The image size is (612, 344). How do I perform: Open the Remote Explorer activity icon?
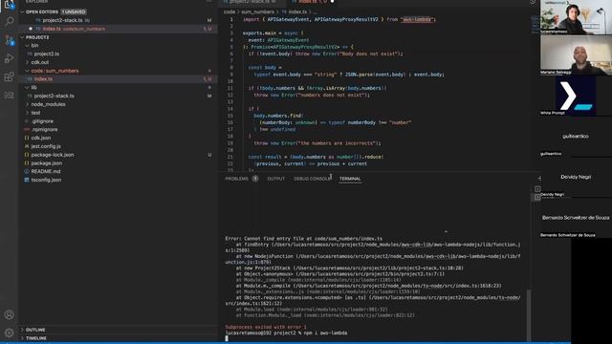pos(9,96)
